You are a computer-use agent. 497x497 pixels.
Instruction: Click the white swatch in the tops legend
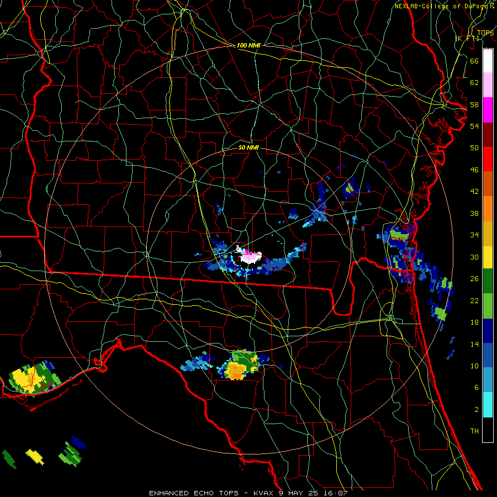pyautogui.click(x=488, y=61)
